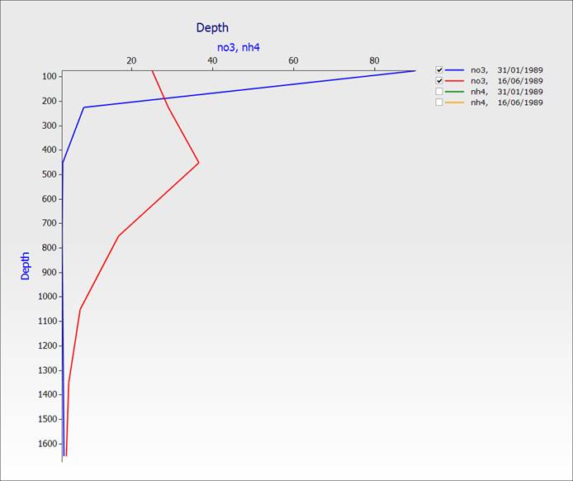Click the depth axis label 300
The image size is (573, 481).
pos(50,126)
